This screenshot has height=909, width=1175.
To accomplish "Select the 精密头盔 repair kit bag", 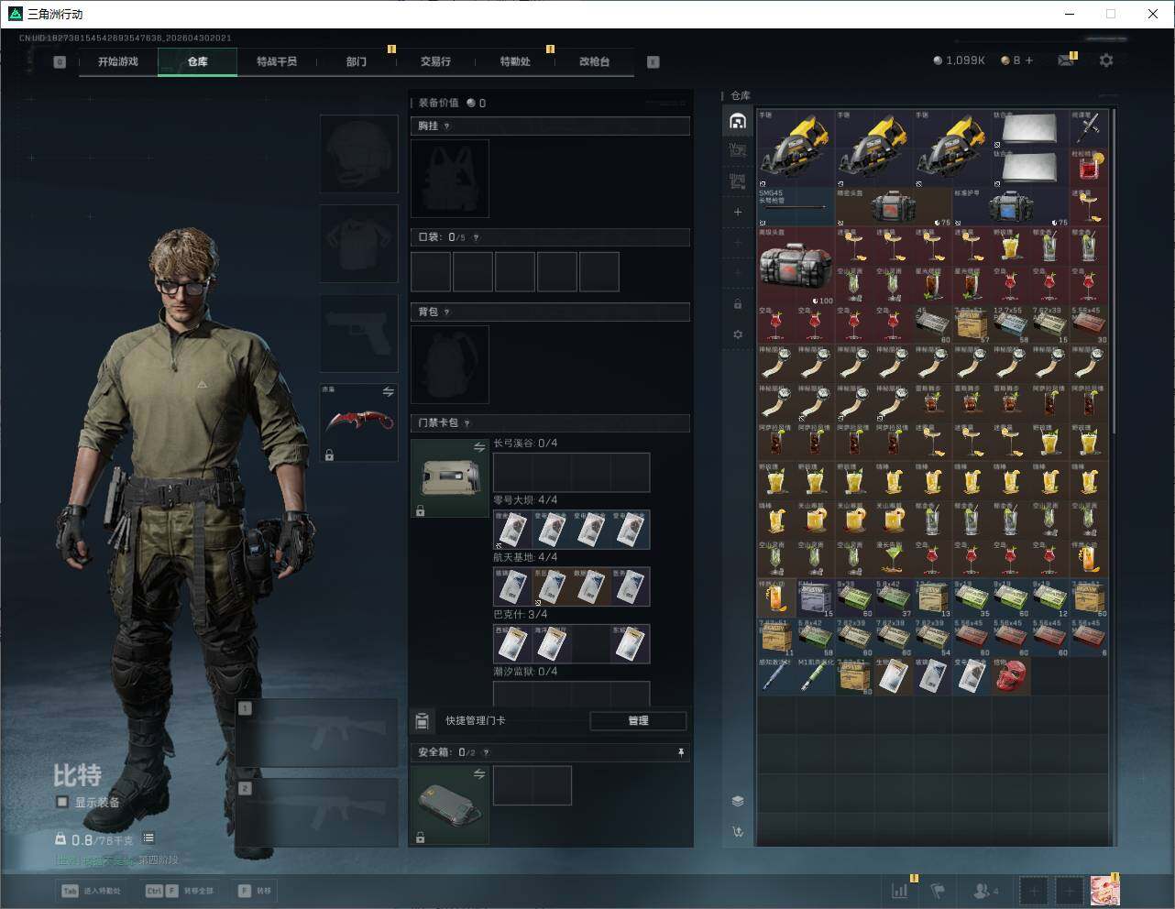I will click(894, 206).
